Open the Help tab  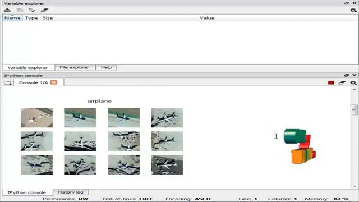click(106, 67)
